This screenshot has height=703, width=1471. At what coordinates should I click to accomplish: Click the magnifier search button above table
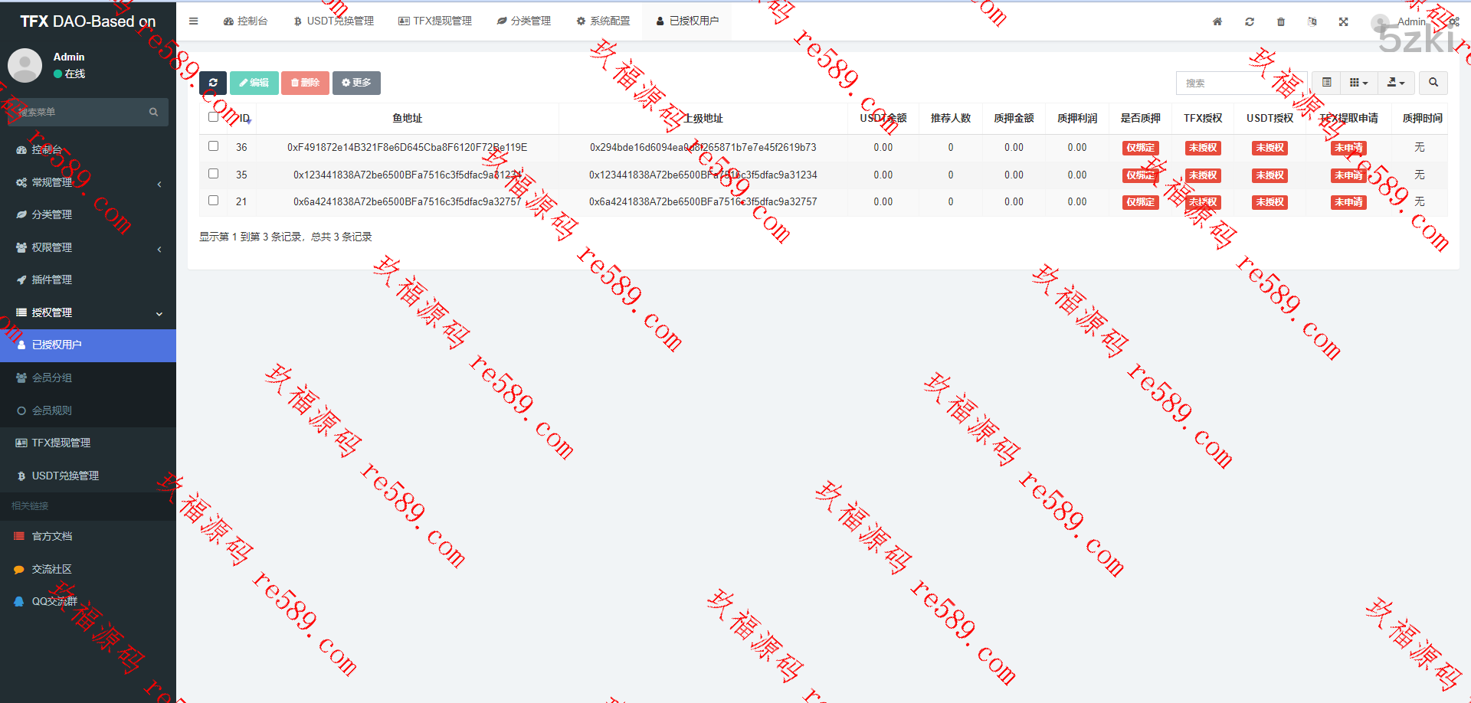click(x=1433, y=83)
